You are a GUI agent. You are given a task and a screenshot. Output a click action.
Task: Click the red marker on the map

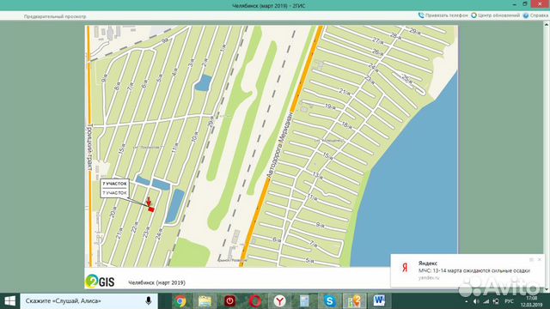[x=151, y=209]
